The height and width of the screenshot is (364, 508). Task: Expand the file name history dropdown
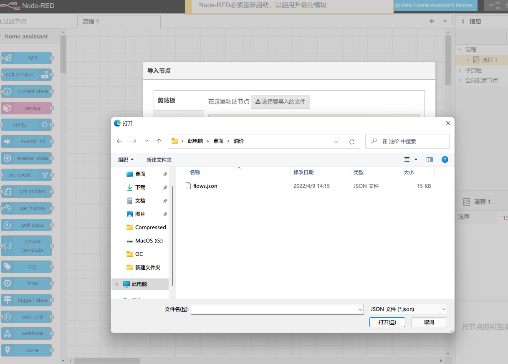pyautogui.click(x=360, y=309)
